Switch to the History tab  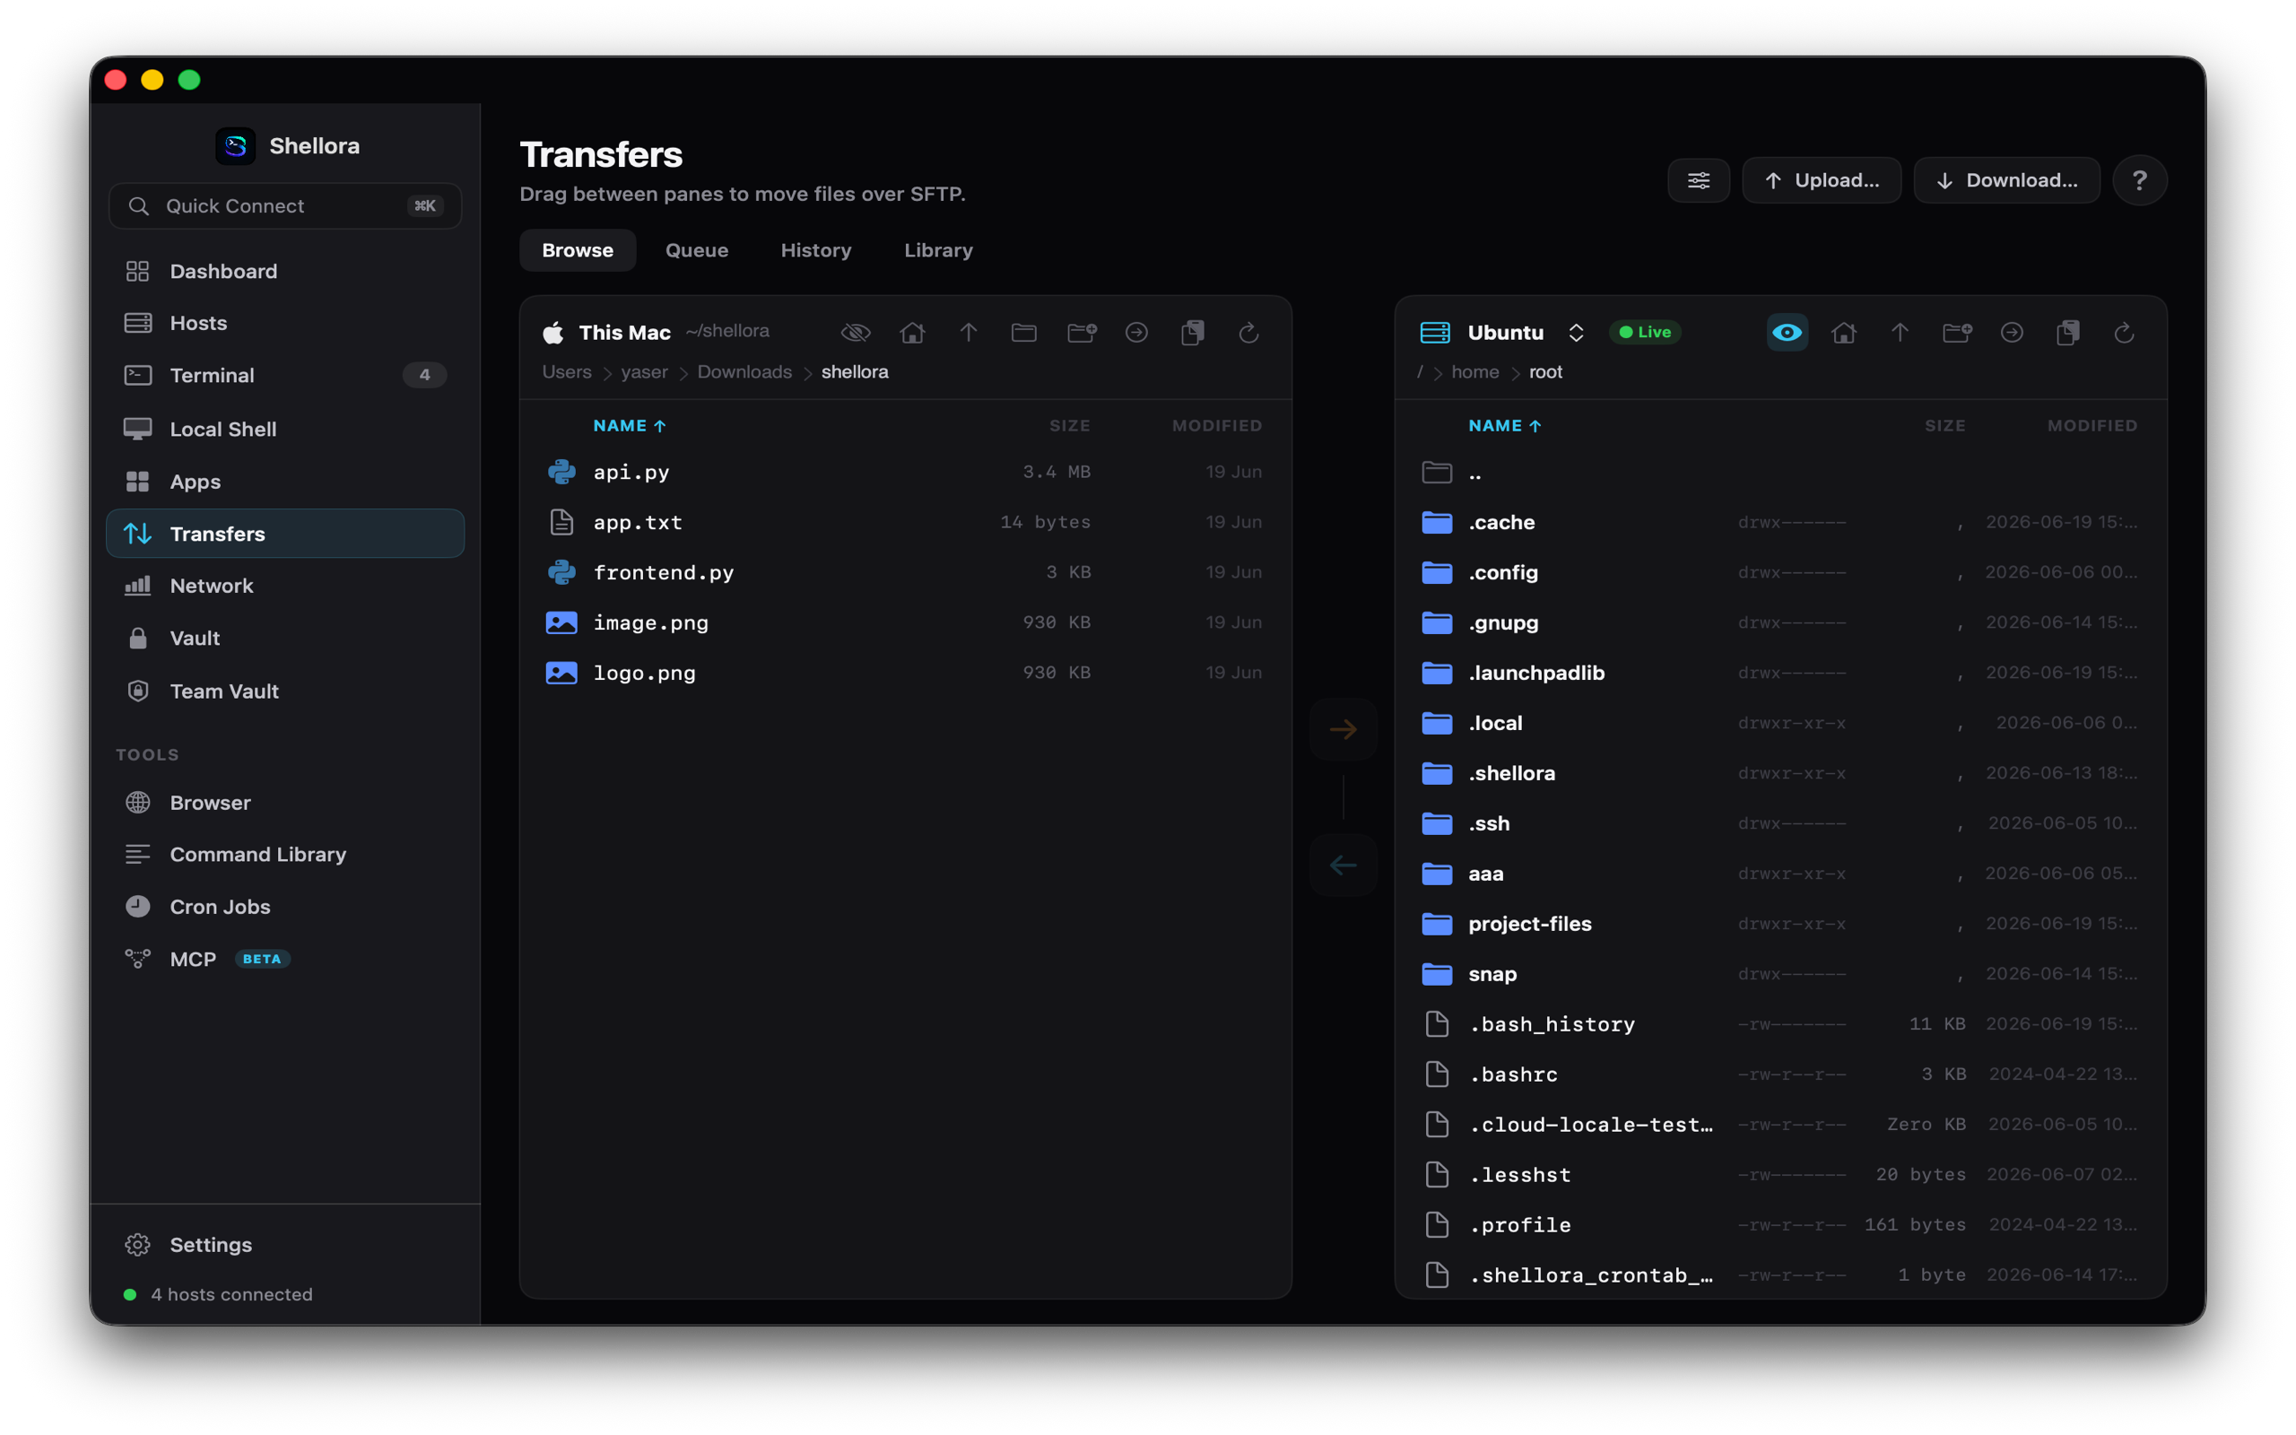point(816,250)
